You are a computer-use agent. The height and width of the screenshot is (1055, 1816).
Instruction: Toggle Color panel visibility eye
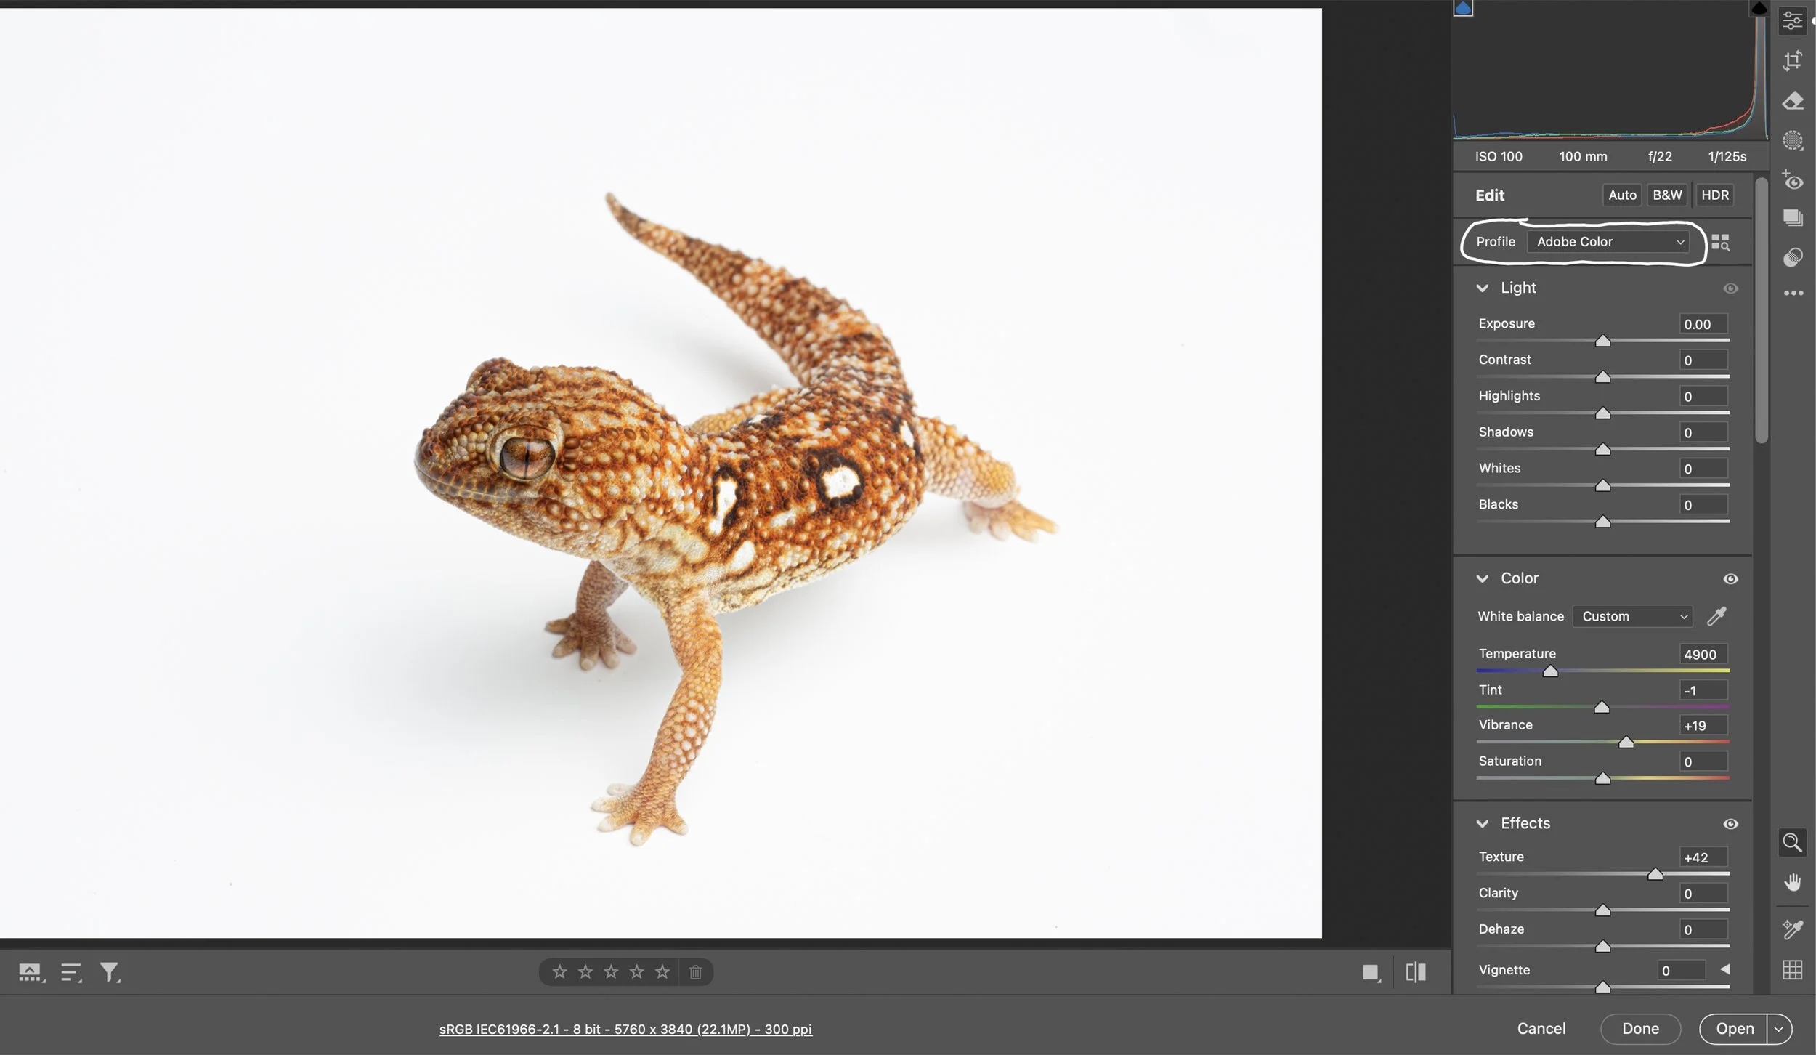1730,579
